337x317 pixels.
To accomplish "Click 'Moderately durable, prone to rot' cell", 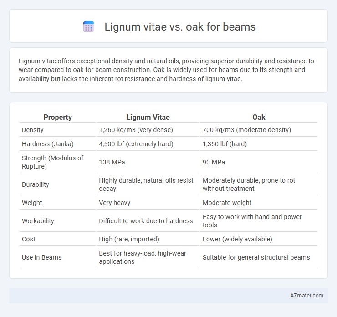I will [x=249, y=184].
